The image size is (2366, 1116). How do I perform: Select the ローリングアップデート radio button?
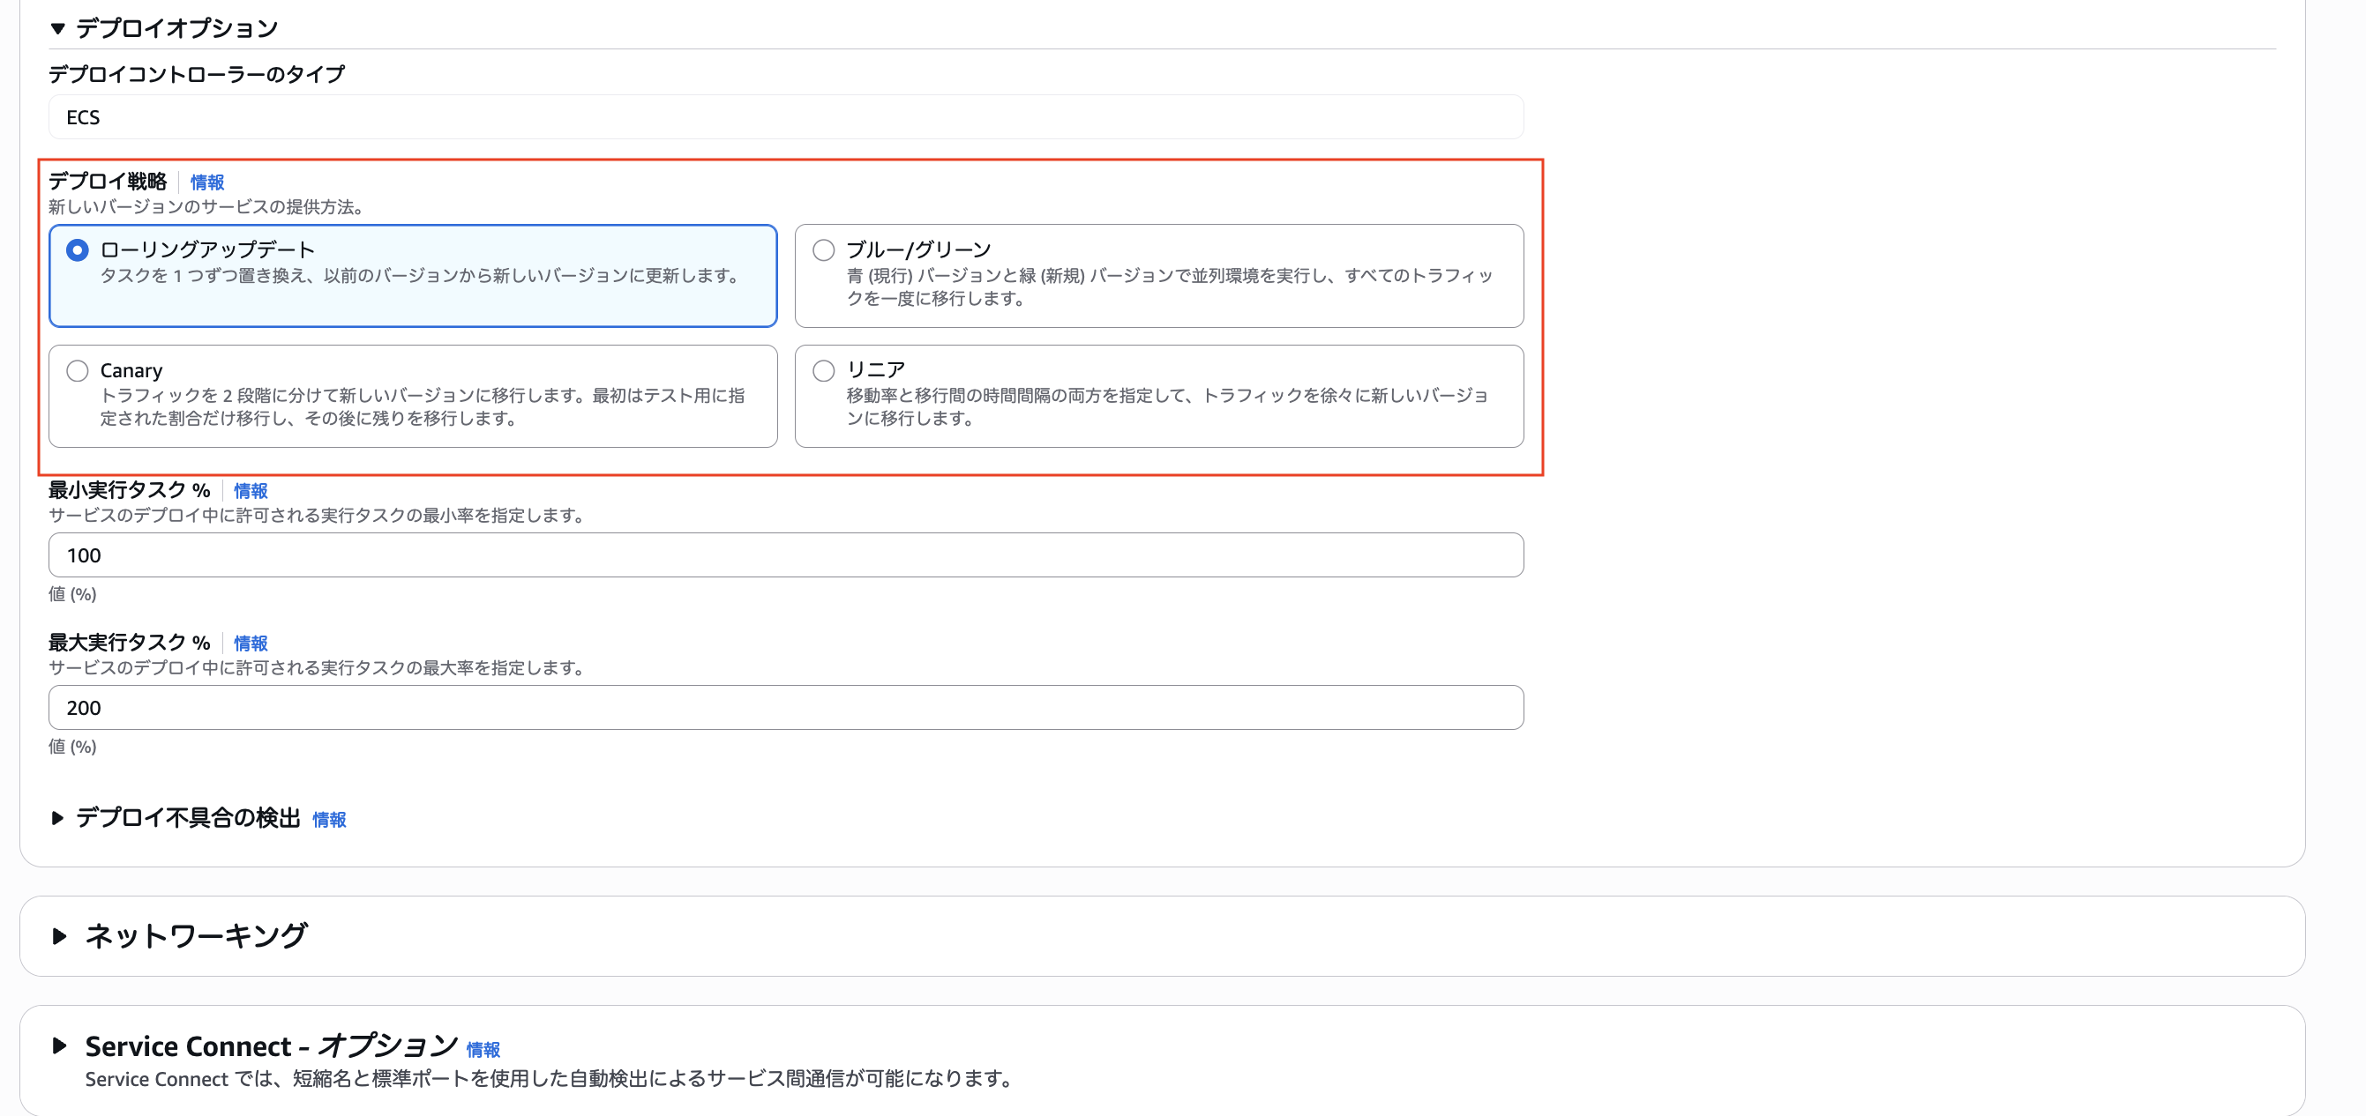tap(78, 249)
